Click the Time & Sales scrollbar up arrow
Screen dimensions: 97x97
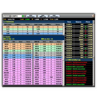(x=93, y=21)
